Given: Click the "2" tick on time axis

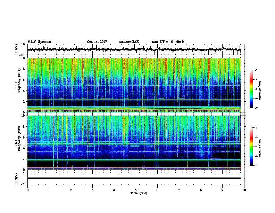Looking at the screenshot, I should click(71, 190).
